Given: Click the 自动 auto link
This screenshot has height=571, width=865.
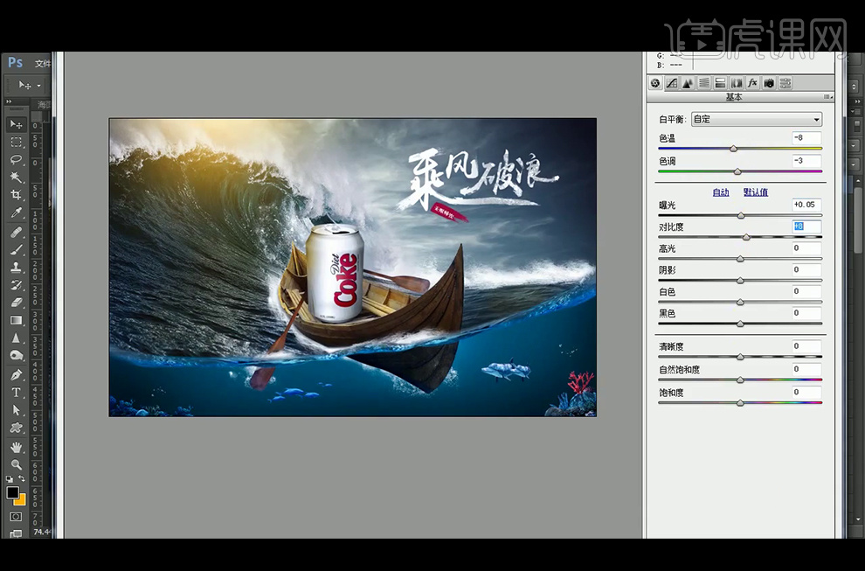Looking at the screenshot, I should click(721, 192).
